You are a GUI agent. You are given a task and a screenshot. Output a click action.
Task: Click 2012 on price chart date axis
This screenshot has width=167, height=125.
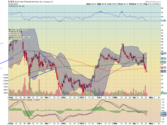coord(82,97)
